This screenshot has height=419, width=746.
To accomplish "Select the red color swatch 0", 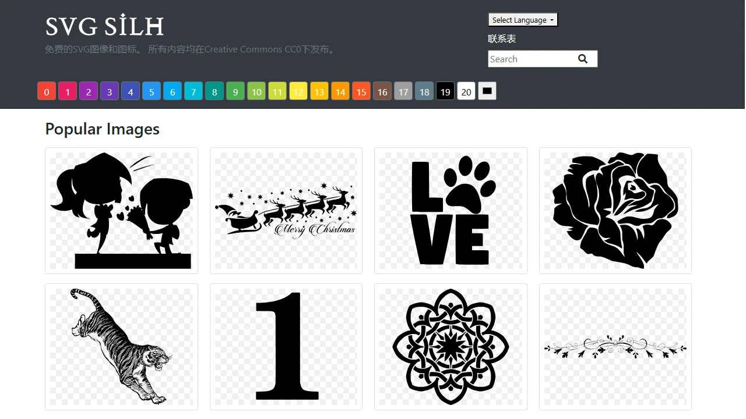I will pyautogui.click(x=47, y=91).
